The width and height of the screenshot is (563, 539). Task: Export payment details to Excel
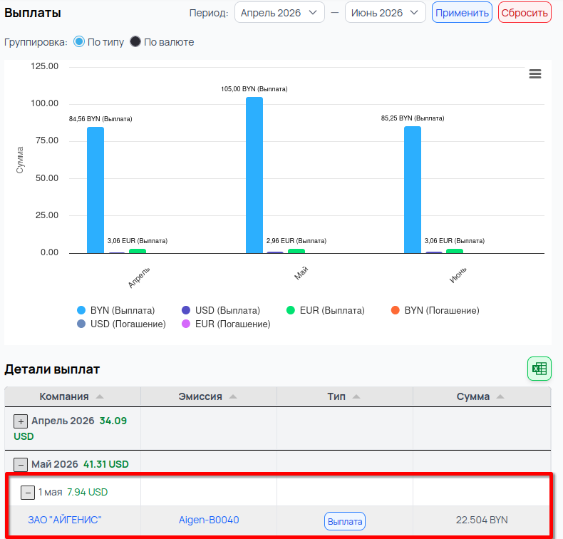point(539,369)
